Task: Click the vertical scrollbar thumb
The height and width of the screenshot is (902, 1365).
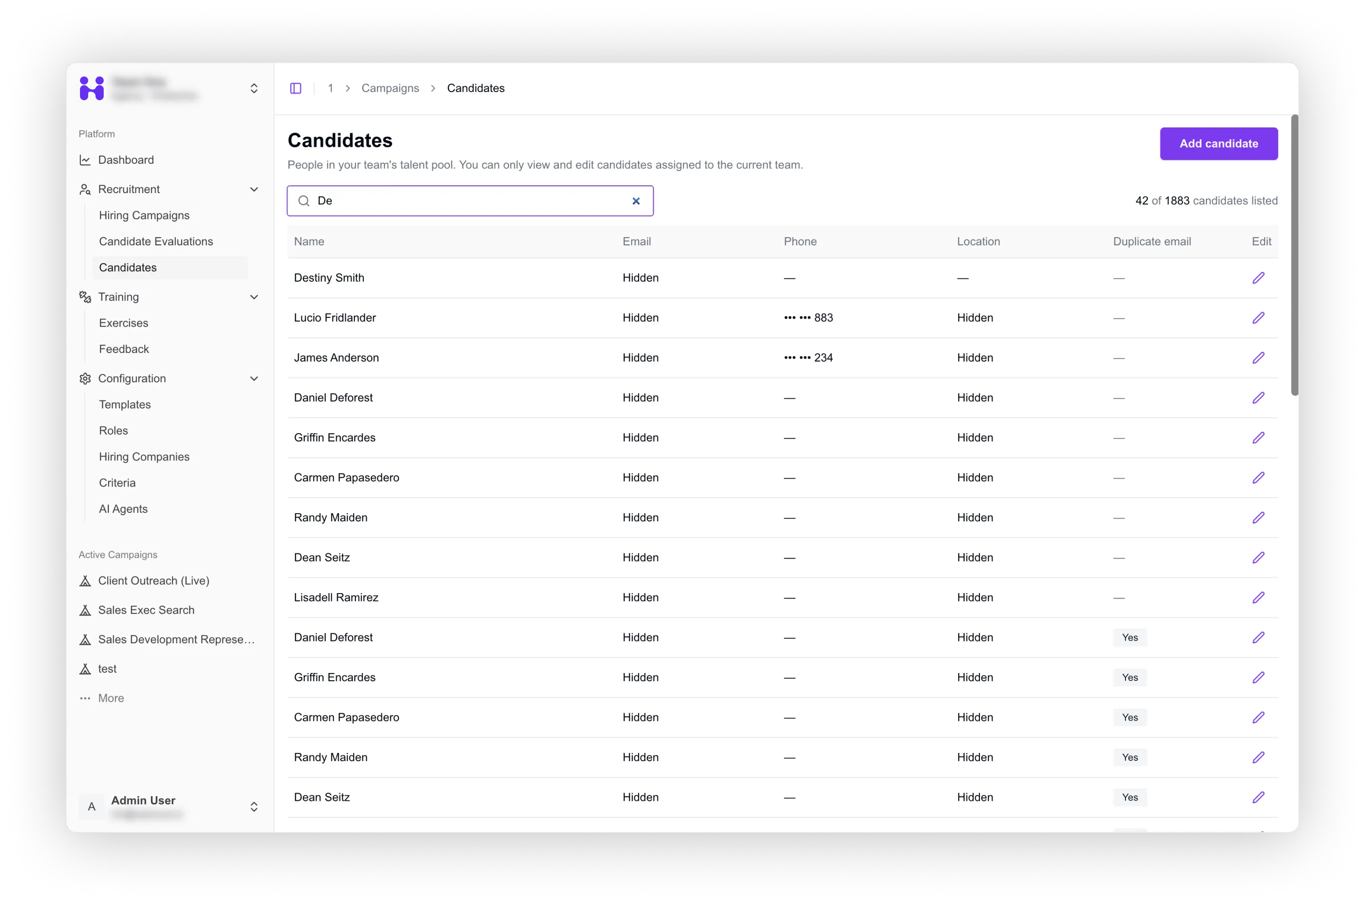Action: point(1294,255)
